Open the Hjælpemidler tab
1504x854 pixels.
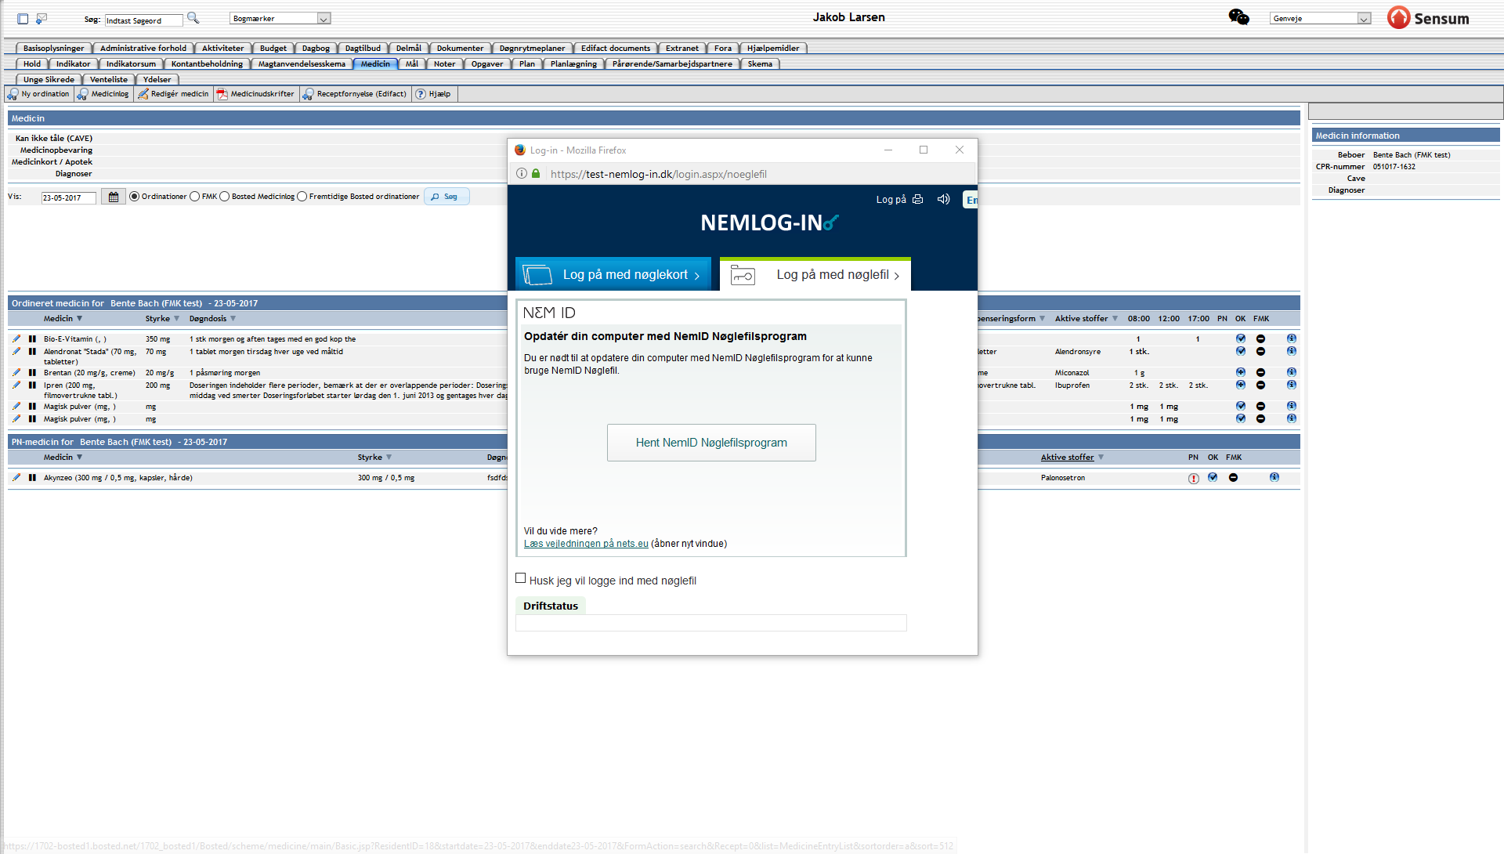(773, 49)
